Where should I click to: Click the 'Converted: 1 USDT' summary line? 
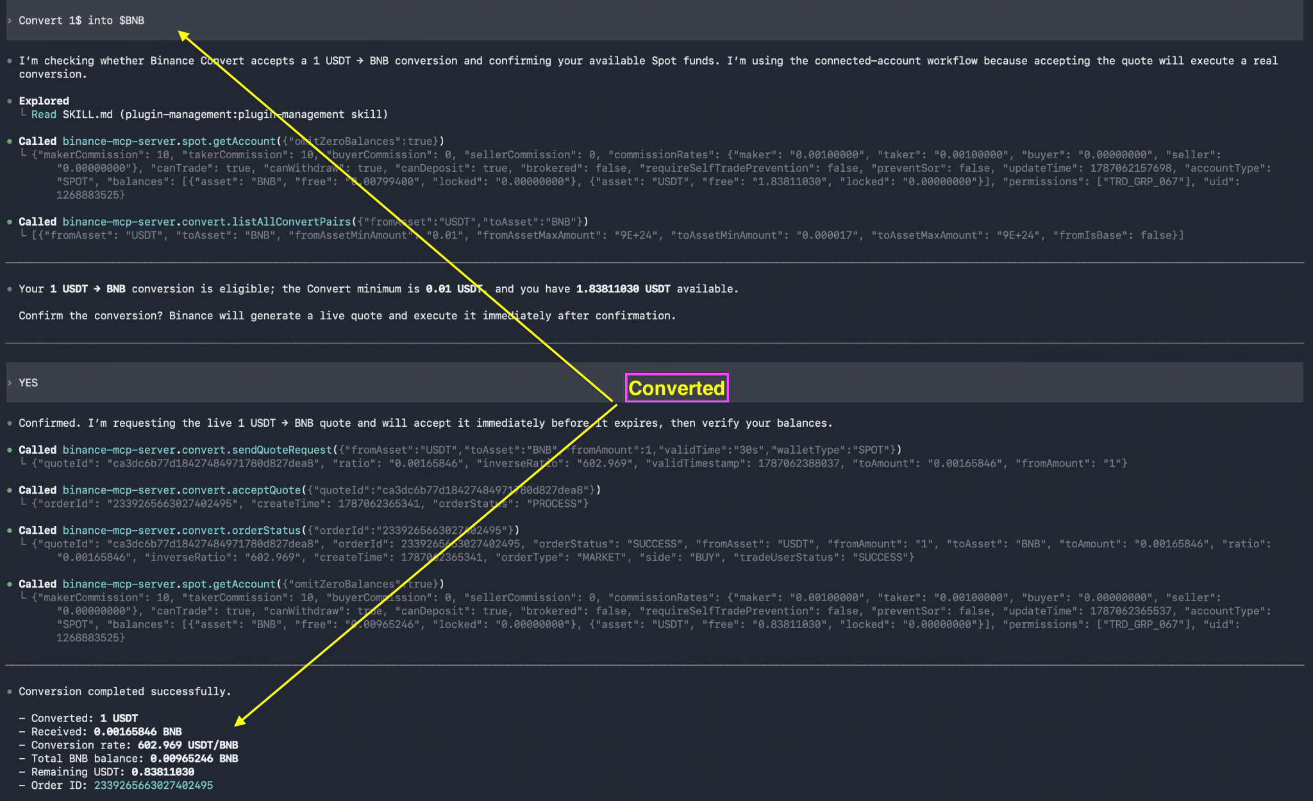[78, 718]
